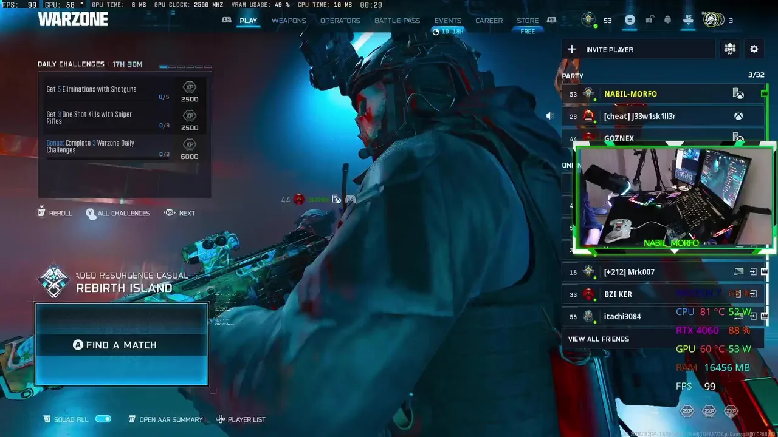Click OPEN AAR SUMMARY

(165, 419)
